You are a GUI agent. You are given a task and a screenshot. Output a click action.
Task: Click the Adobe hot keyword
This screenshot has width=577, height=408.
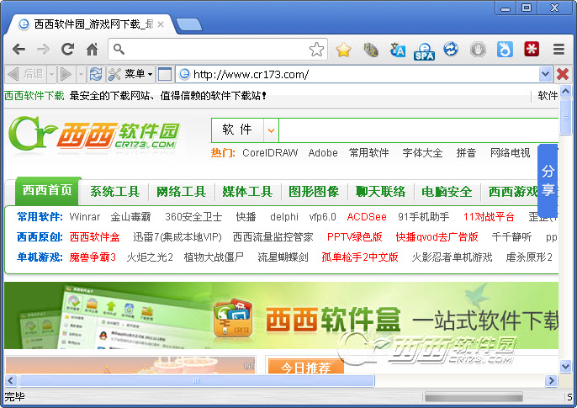click(x=323, y=152)
